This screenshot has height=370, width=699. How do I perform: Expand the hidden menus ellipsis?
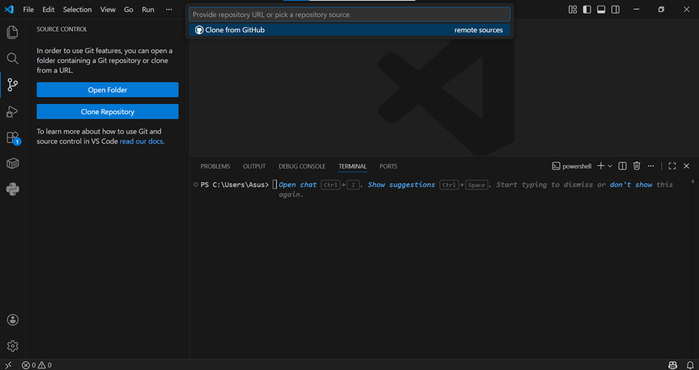click(x=169, y=9)
